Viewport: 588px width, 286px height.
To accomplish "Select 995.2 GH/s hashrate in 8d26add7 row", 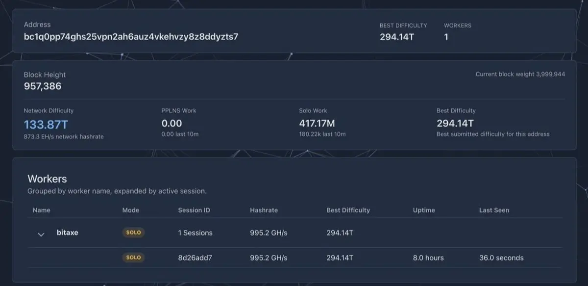I will (269, 258).
